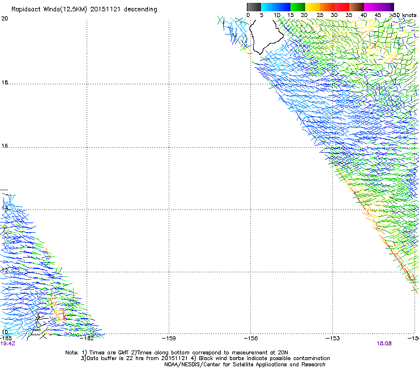Image resolution: width=419 pixels, height=368 pixels.
Task: Click the '>50 knots' legend label
Action: (403, 15)
